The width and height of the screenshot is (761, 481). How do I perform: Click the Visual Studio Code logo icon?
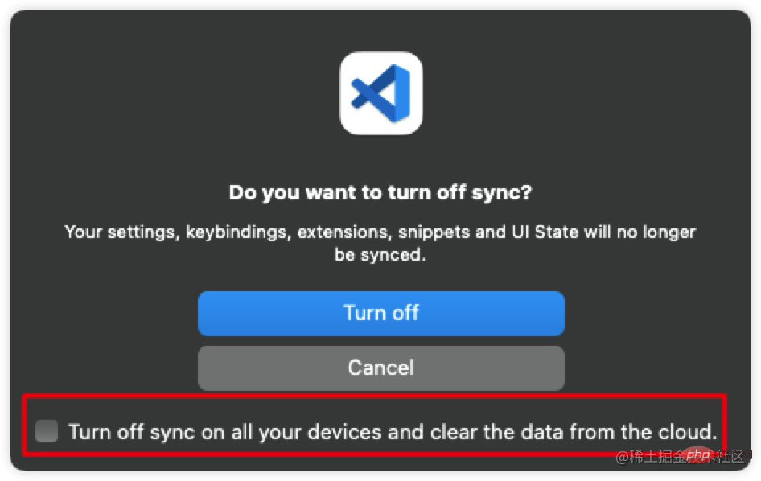pos(380,93)
